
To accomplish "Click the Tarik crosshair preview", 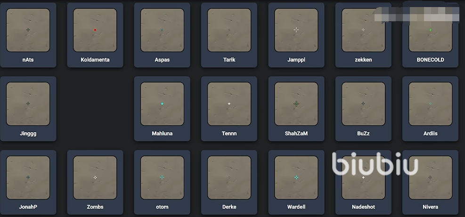I will click(229, 30).
